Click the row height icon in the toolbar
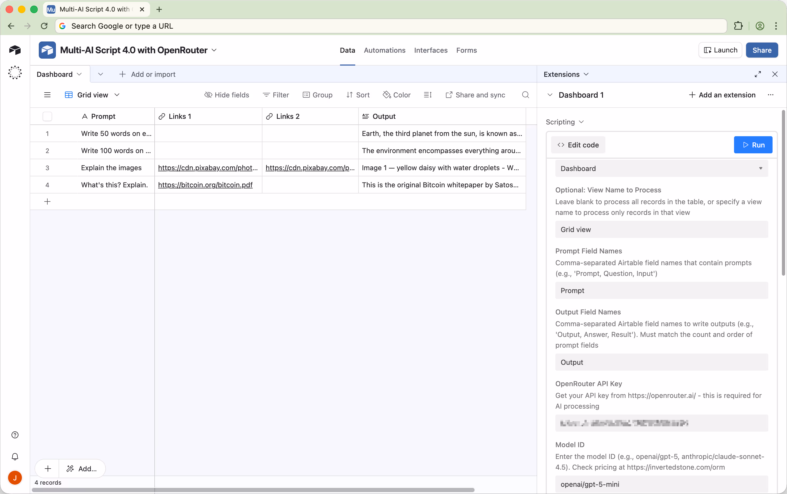 (428, 95)
